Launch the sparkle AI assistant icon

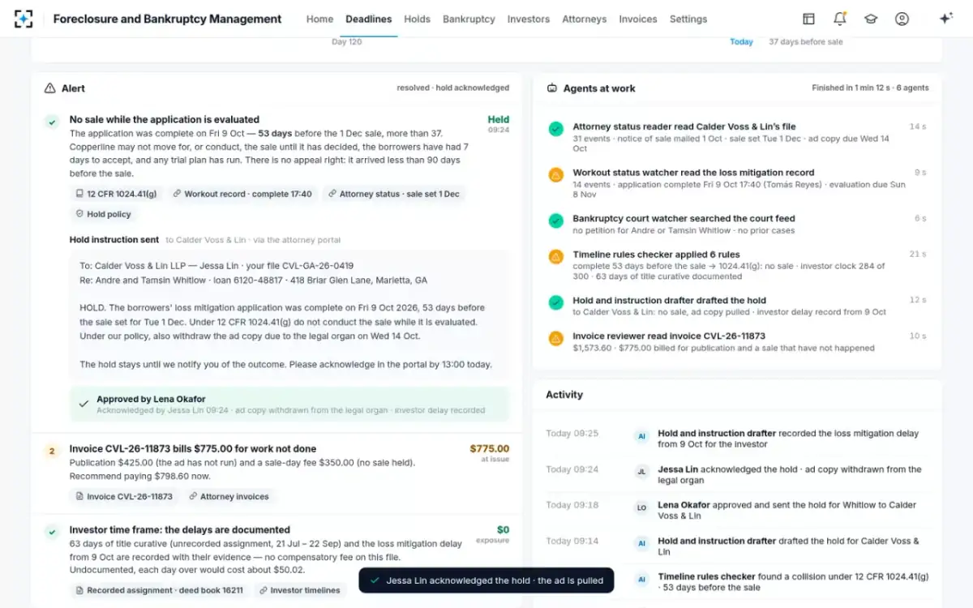point(945,19)
